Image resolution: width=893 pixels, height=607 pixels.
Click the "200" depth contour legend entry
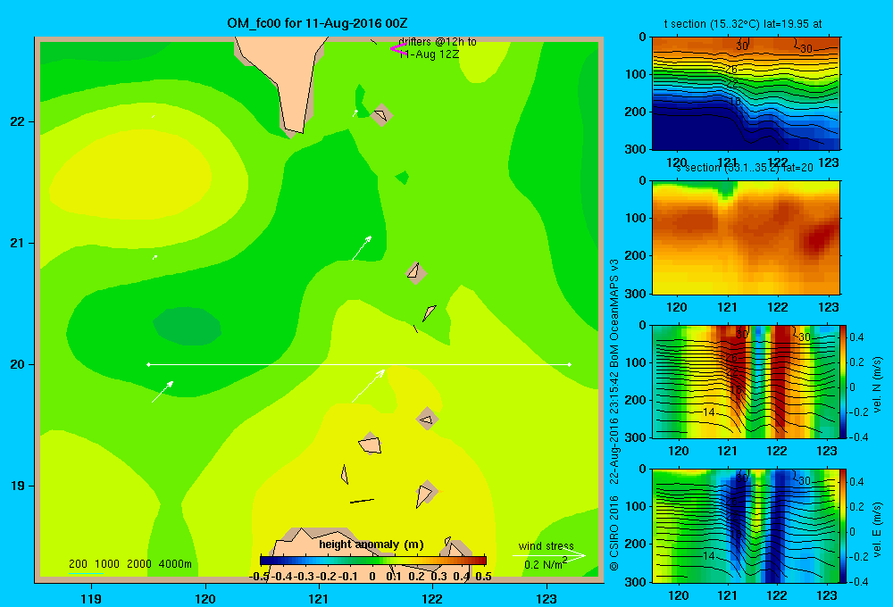(x=78, y=564)
